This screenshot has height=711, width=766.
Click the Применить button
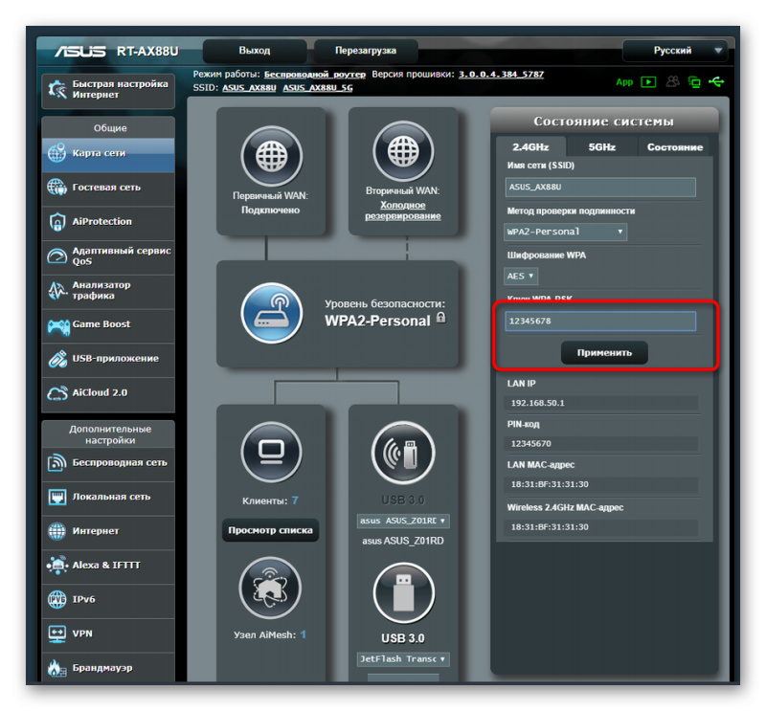(x=604, y=352)
